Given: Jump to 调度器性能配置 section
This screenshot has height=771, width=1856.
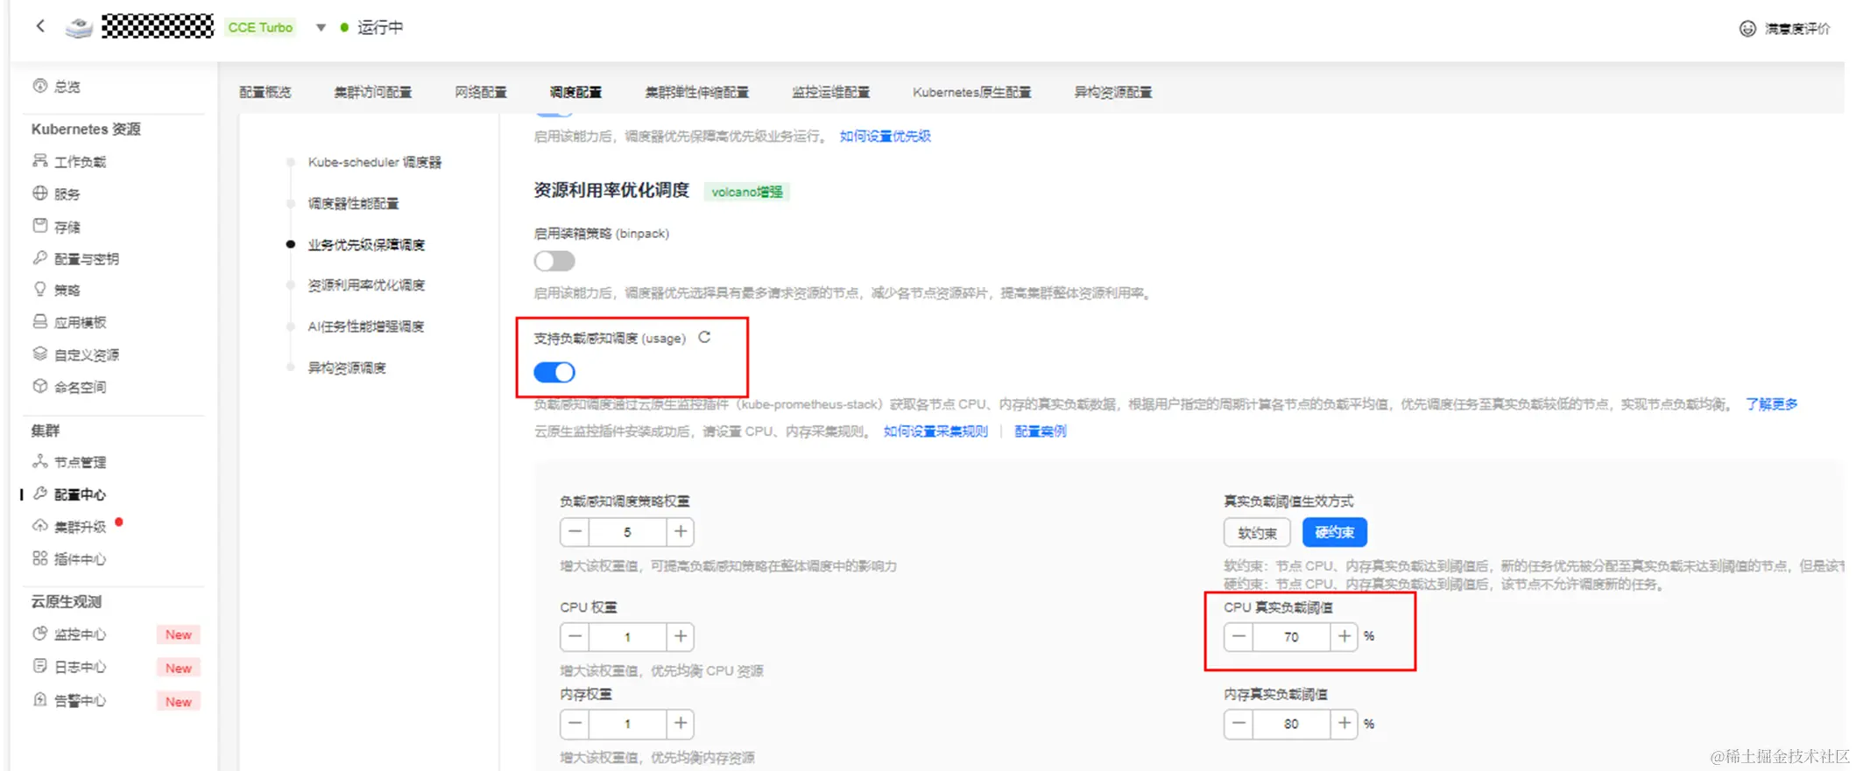Looking at the screenshot, I should (x=353, y=203).
